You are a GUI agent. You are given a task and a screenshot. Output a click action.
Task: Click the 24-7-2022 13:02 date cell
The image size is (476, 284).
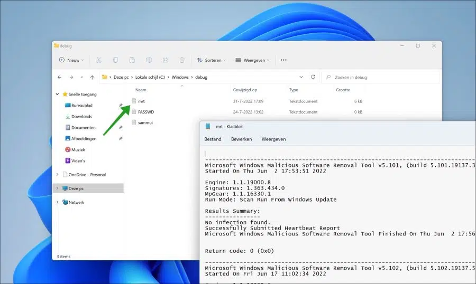[248, 112]
